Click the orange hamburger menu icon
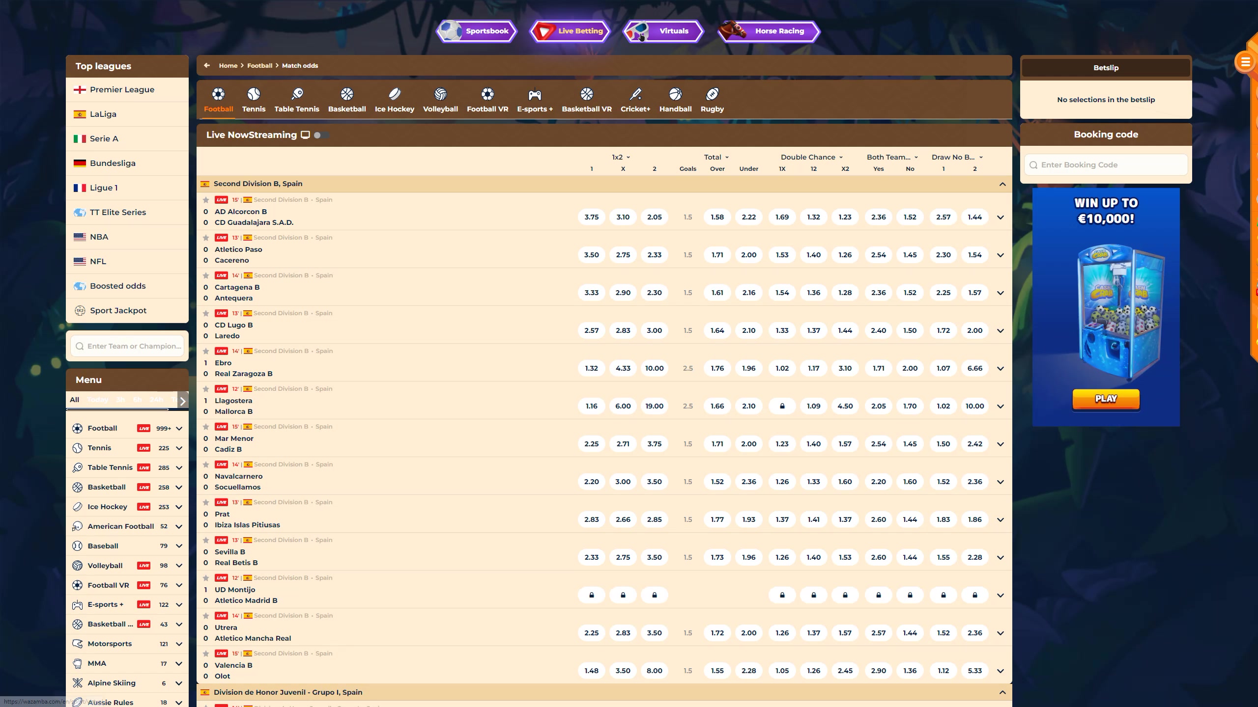Image resolution: width=1258 pixels, height=707 pixels. point(1245,62)
